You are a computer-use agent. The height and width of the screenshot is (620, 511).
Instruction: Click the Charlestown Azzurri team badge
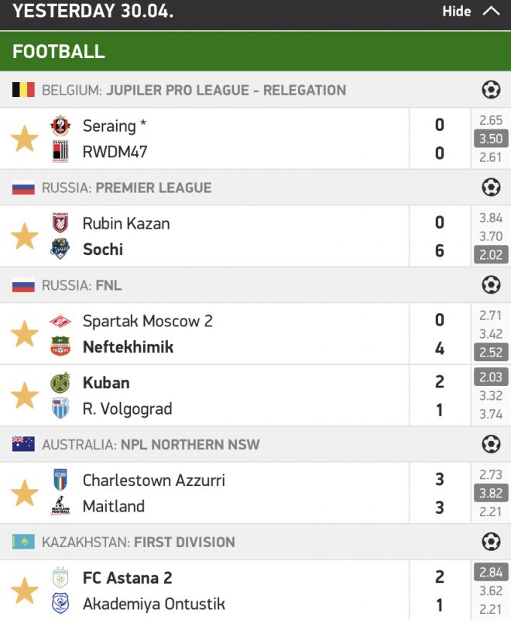60,480
